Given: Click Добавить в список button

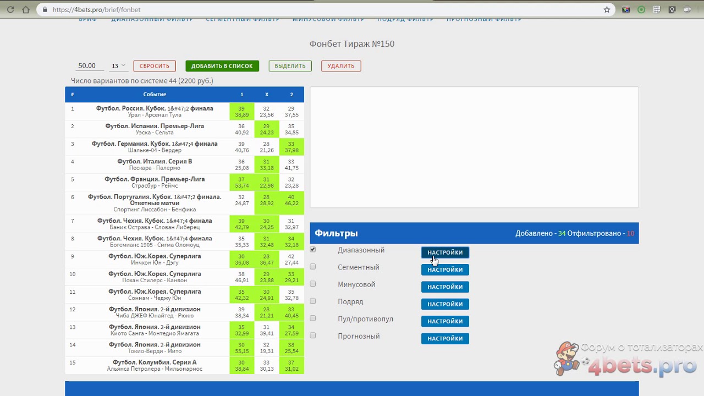Looking at the screenshot, I should [x=222, y=66].
